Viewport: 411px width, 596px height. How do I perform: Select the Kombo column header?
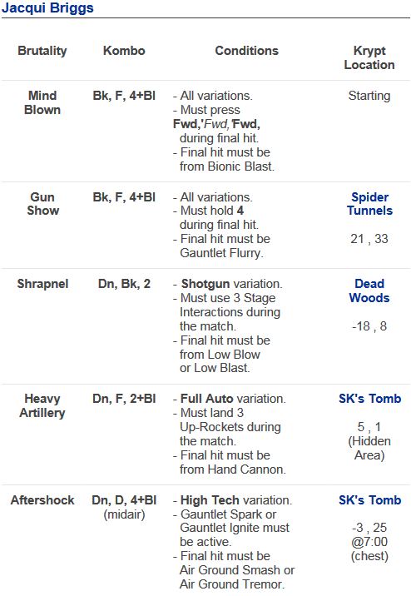click(124, 51)
